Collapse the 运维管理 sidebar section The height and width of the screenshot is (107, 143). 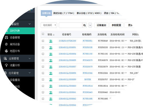[x=30, y=58]
